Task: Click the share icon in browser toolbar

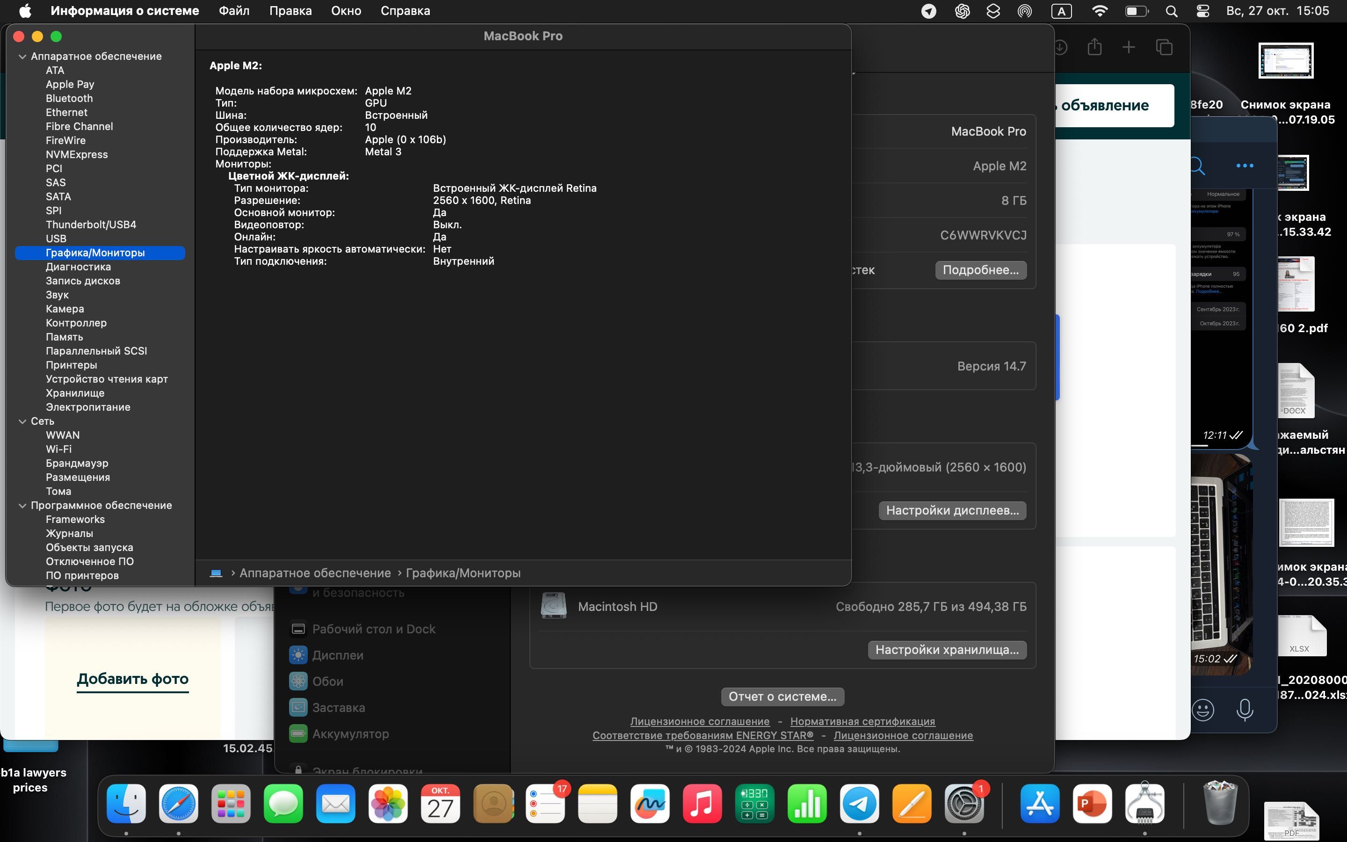Action: (1094, 47)
